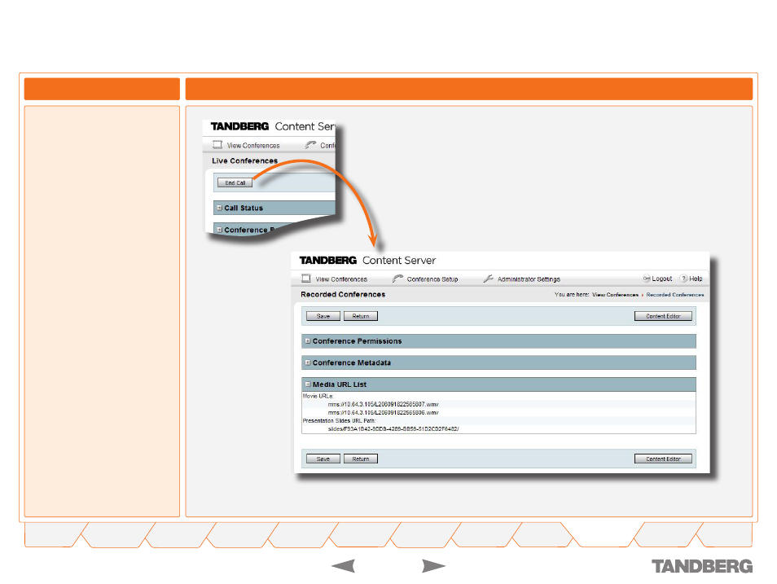Open View Conferences menu in Live Conferences window
This screenshot has height=584, width=777.
pyautogui.click(x=253, y=146)
